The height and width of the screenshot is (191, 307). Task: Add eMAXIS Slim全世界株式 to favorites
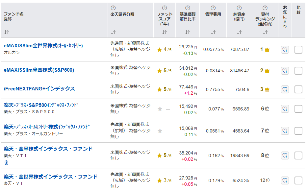[x=285, y=50]
